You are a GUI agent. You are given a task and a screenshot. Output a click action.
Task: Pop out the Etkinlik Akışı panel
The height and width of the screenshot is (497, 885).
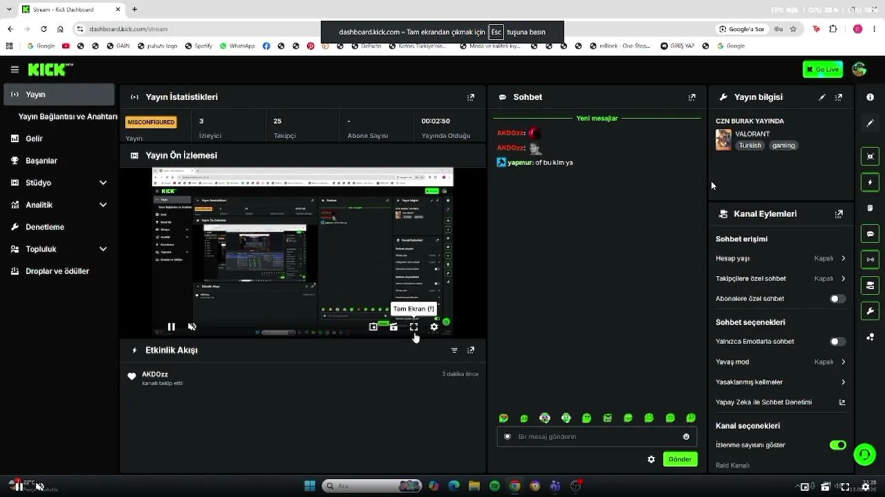point(471,350)
